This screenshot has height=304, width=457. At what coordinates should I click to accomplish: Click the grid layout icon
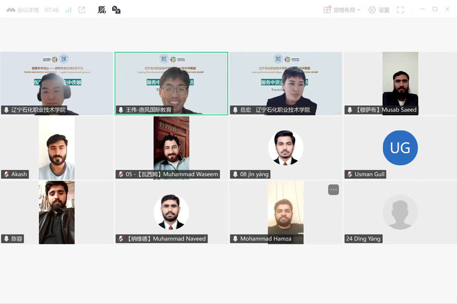click(x=327, y=10)
